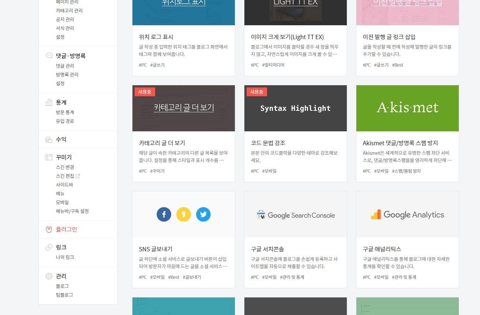
Task: Click #멀티미디어 tag on Light TT EX card
Action: (273, 65)
